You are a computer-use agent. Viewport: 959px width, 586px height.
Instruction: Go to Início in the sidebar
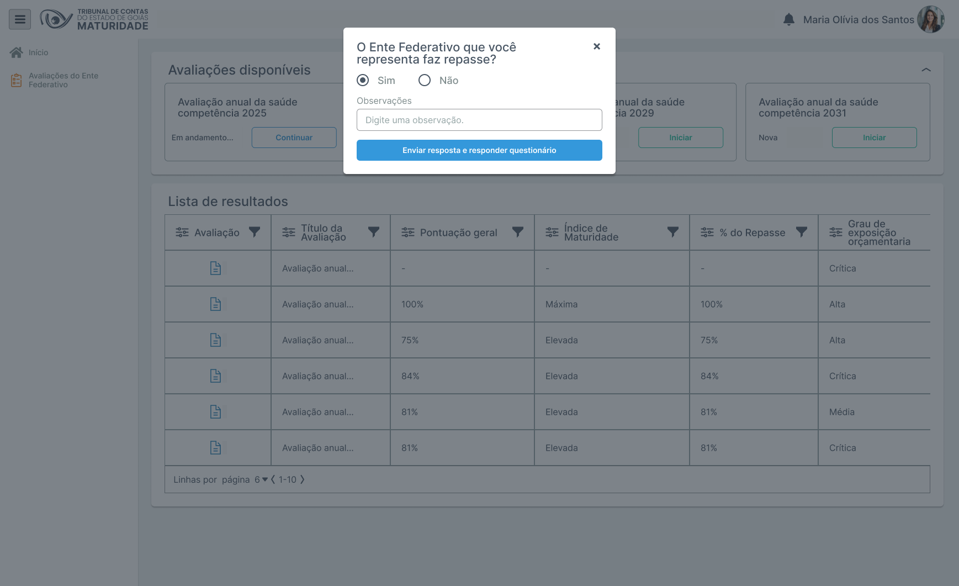point(38,52)
